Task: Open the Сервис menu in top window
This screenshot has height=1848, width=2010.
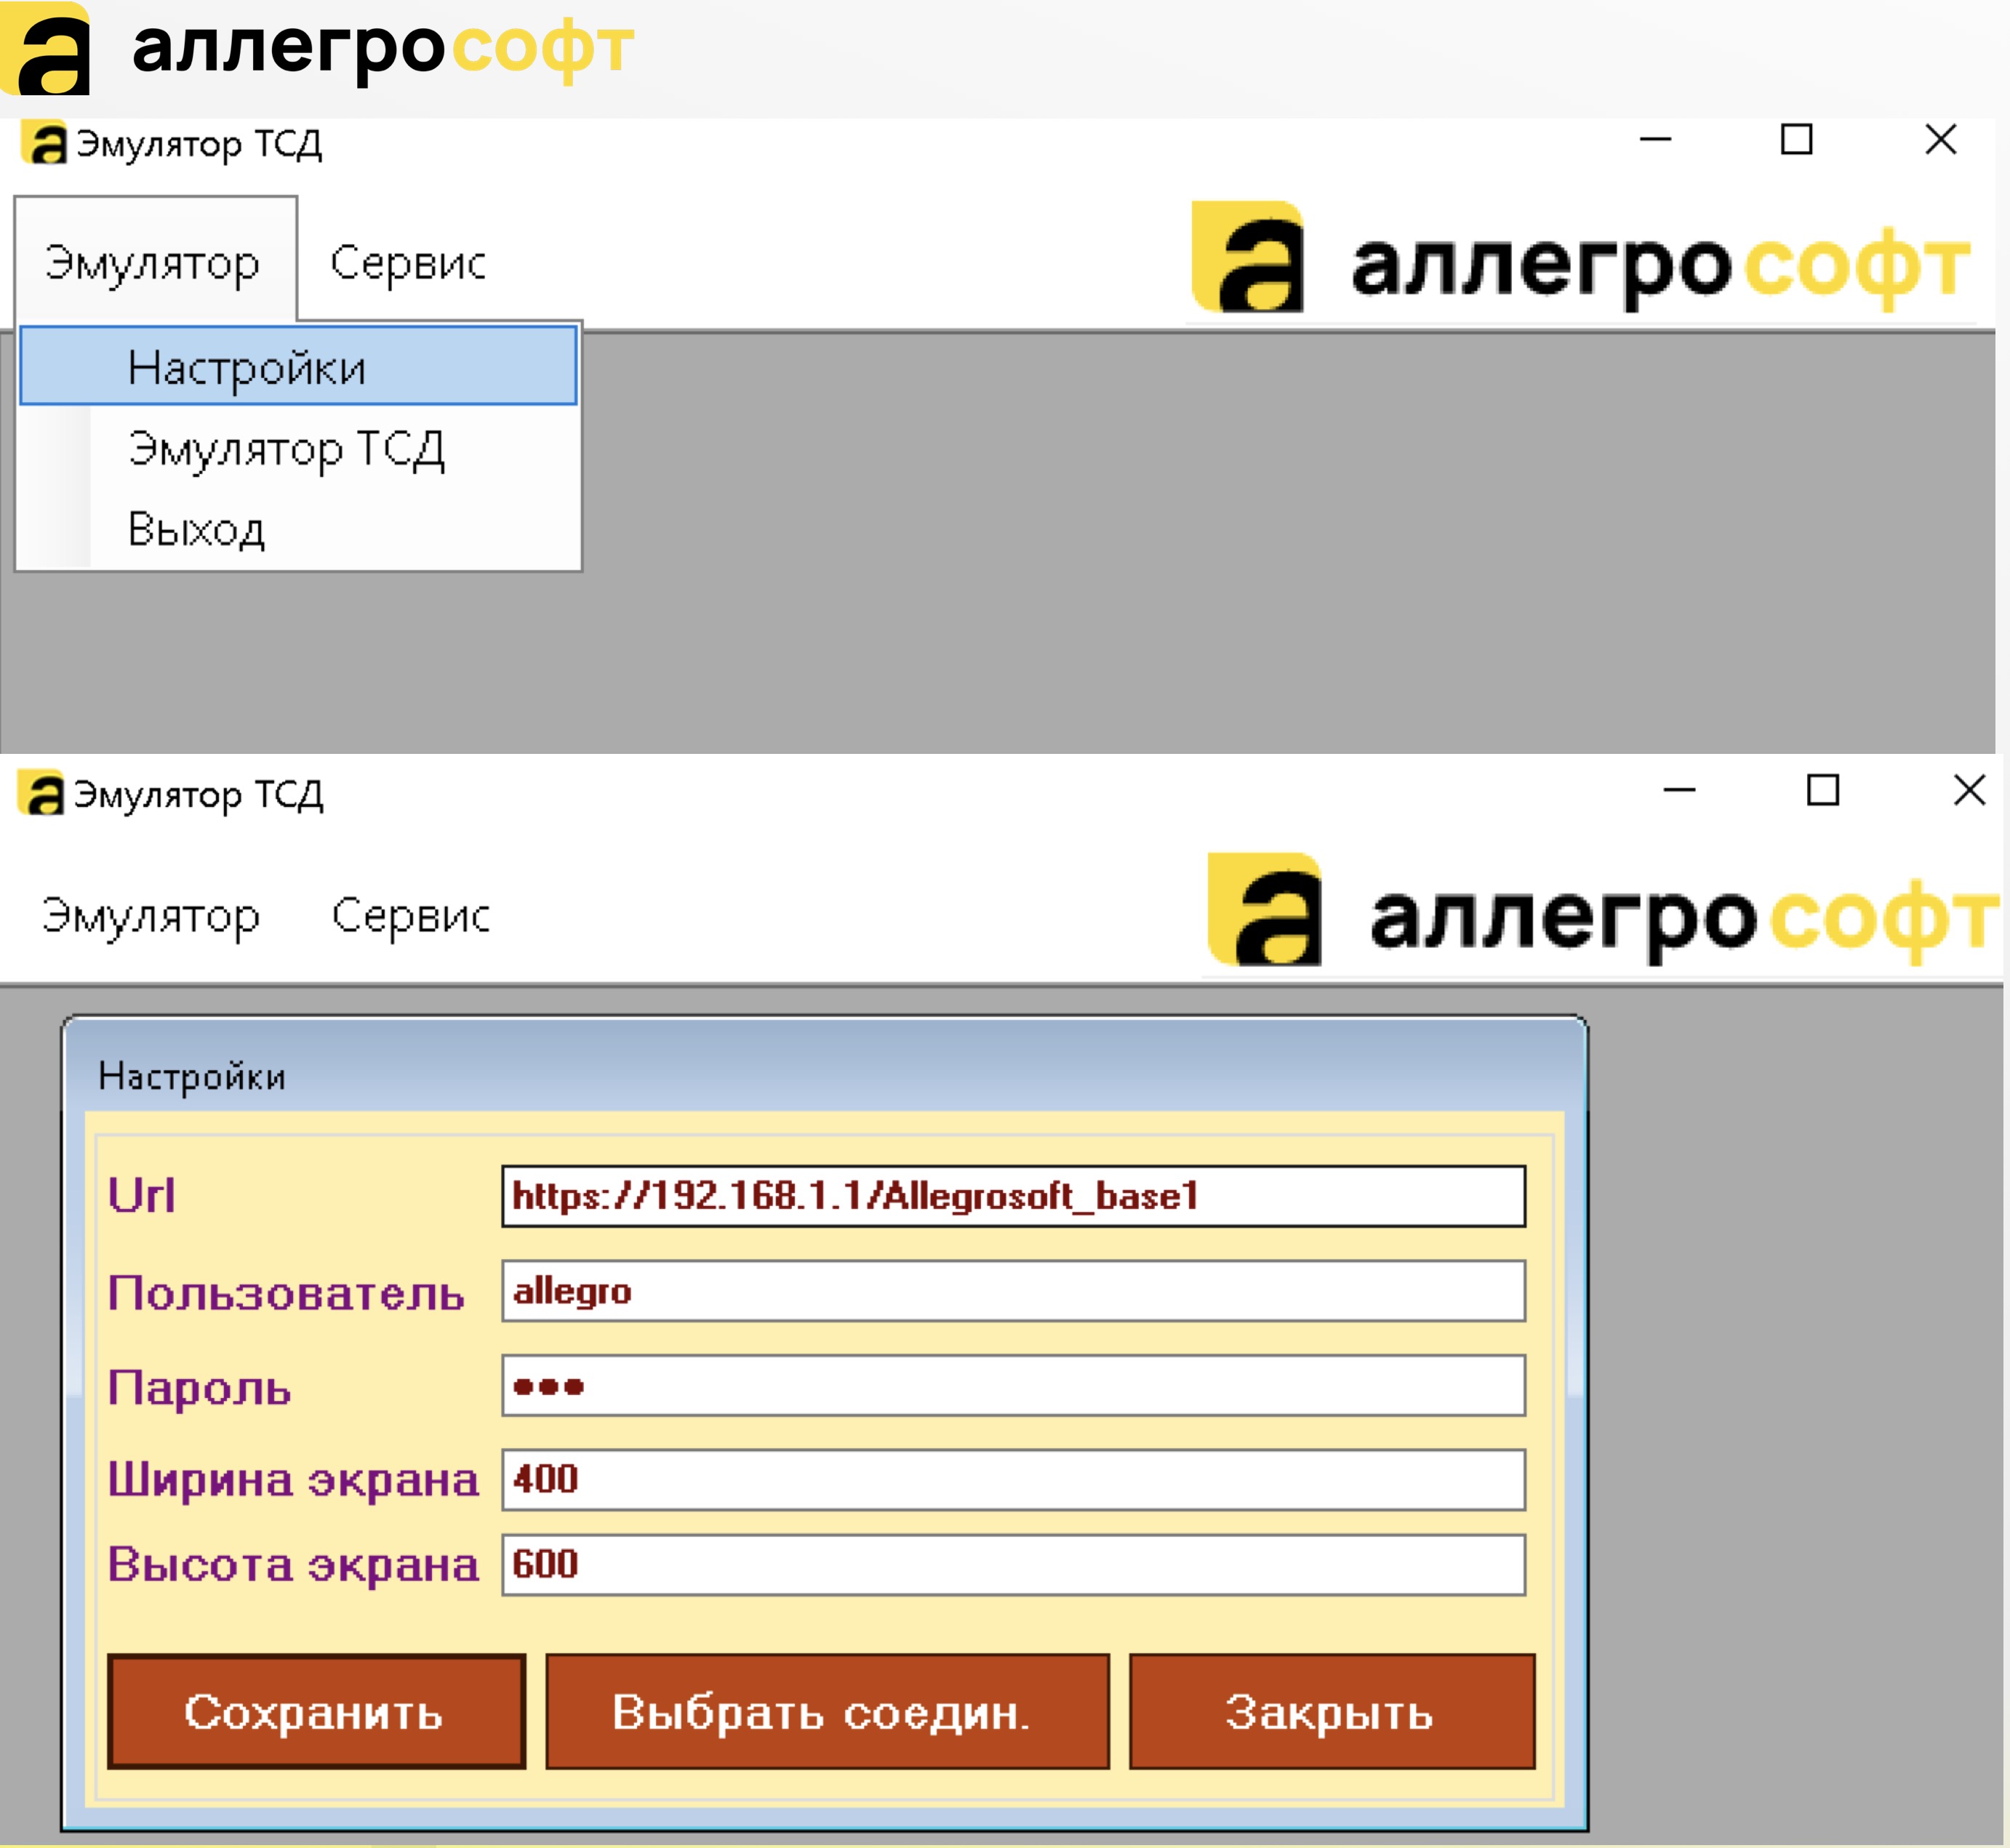Action: [407, 263]
